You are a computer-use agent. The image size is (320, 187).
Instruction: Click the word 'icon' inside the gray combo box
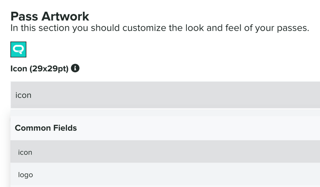pos(23,95)
